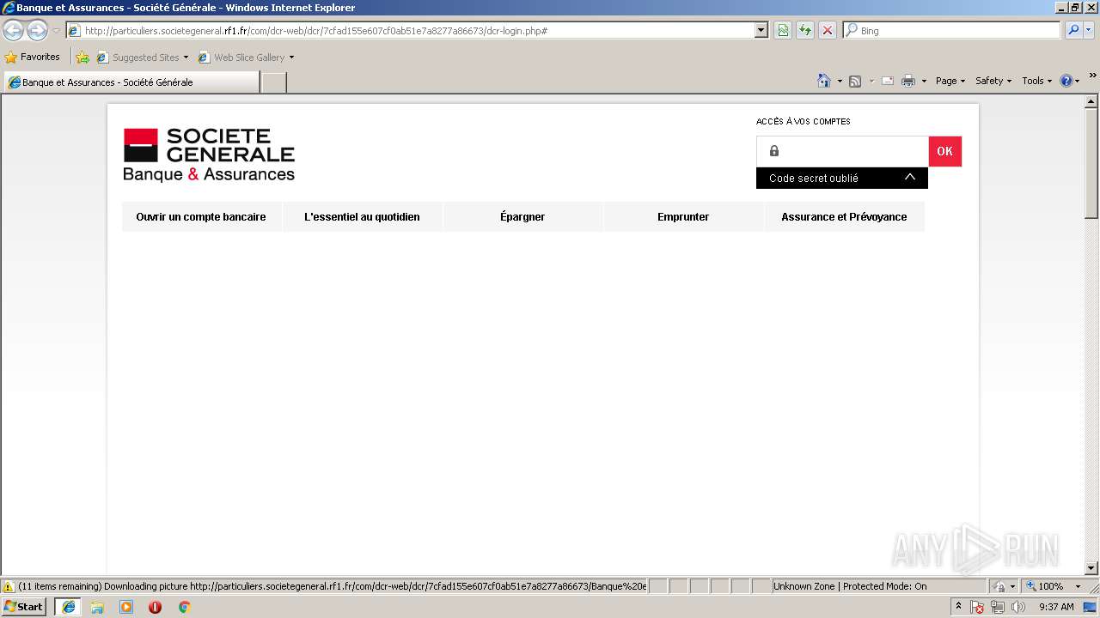Image resolution: width=1100 pixels, height=618 pixels.
Task: Open the Tools menu
Action: [1036, 81]
